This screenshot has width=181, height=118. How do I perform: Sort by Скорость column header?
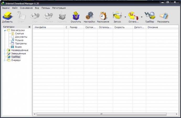[123, 27]
